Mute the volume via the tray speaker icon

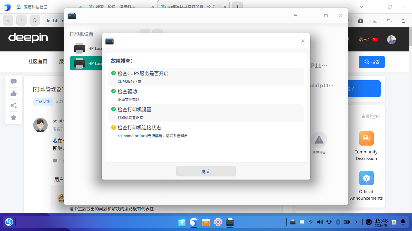point(319,222)
